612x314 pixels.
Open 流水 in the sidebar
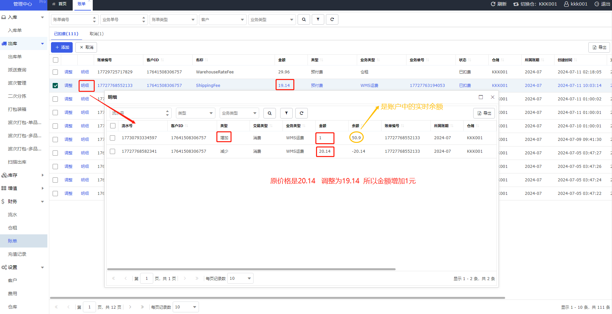[x=12, y=215]
